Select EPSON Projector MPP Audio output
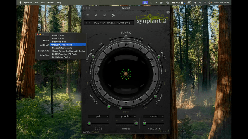This screenshot has width=248, height=139. (x=68, y=54)
